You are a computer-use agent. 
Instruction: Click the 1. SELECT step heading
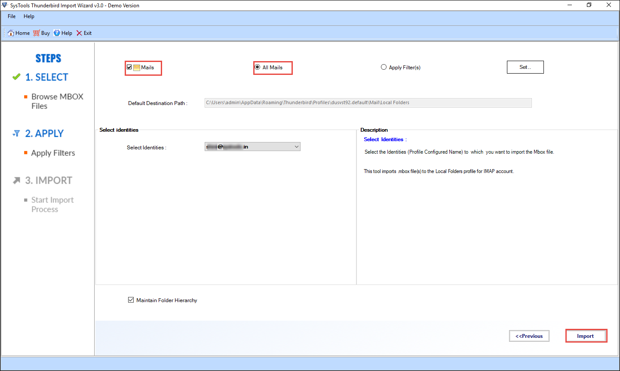[x=46, y=77]
